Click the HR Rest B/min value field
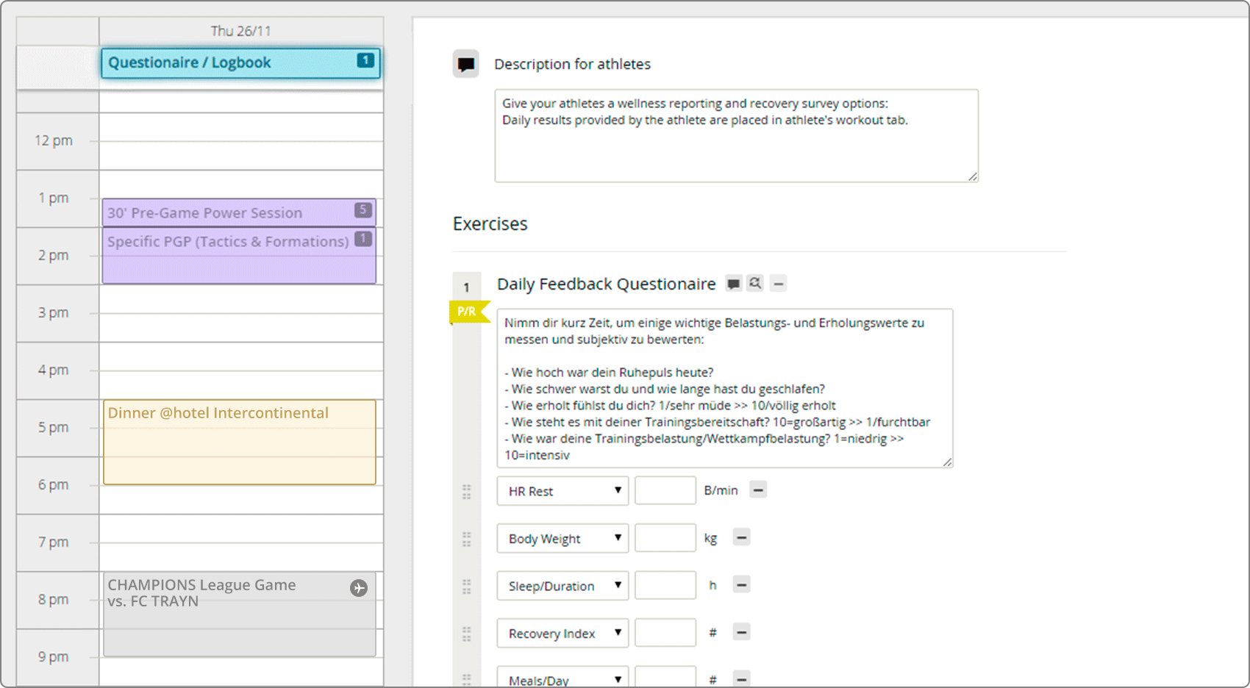Image resolution: width=1250 pixels, height=688 pixels. click(x=665, y=490)
